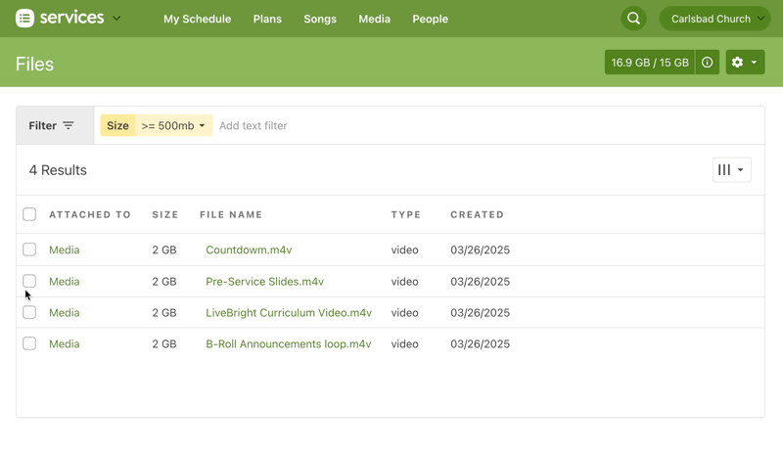Click the Services logo icon
Image resolution: width=783 pixels, height=452 pixels.
(x=24, y=19)
